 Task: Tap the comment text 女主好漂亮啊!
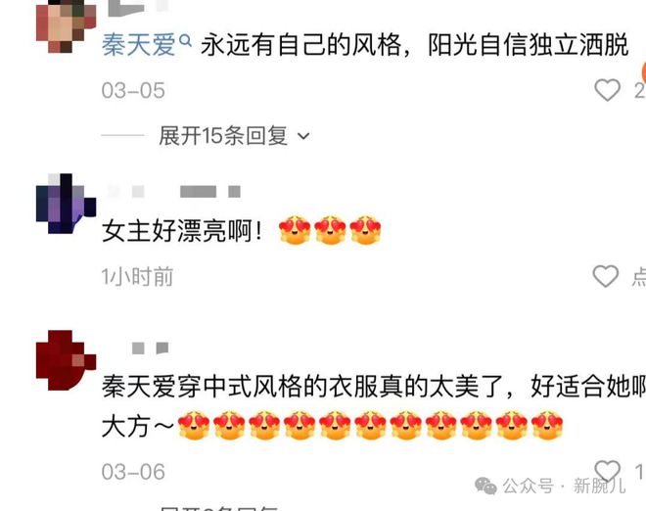tap(182, 231)
